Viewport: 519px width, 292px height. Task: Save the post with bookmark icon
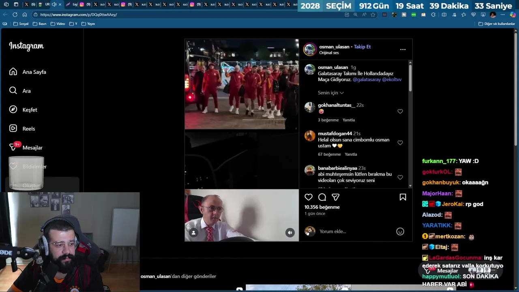pyautogui.click(x=403, y=197)
